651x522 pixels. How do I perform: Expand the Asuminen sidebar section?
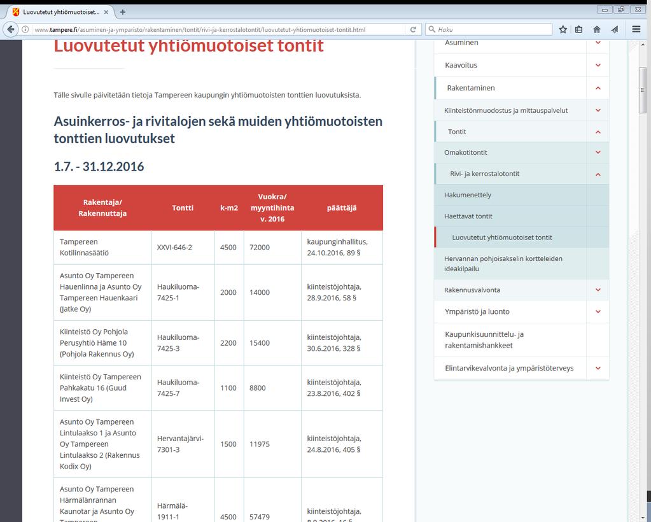point(598,43)
